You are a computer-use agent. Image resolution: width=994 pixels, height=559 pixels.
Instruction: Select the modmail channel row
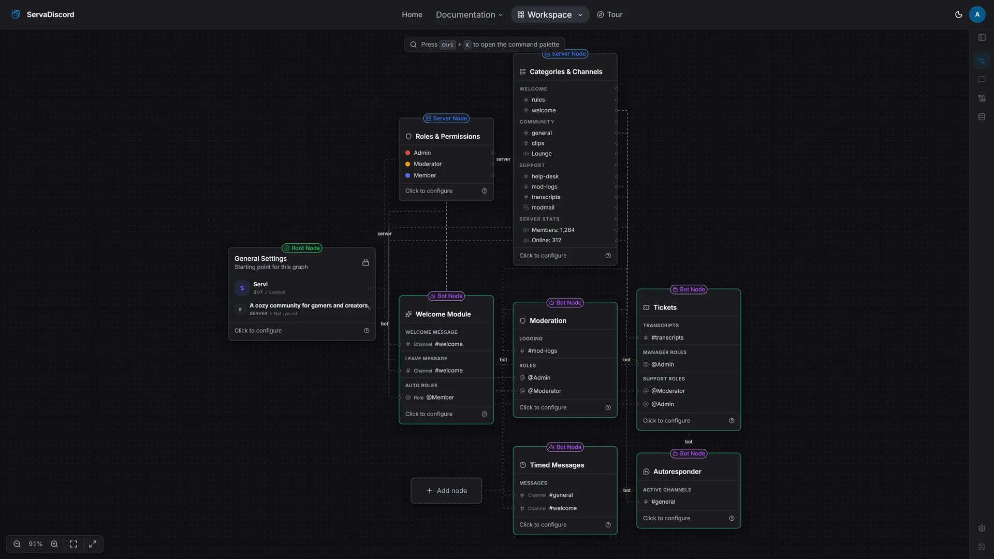[x=565, y=208]
